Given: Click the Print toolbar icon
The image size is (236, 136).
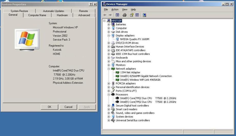Looking at the screenshot, I should (x=124, y=15).
